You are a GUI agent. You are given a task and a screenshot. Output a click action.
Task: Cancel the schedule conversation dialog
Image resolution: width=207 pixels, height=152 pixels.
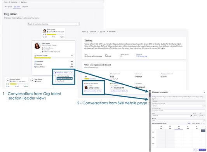[196, 150]
